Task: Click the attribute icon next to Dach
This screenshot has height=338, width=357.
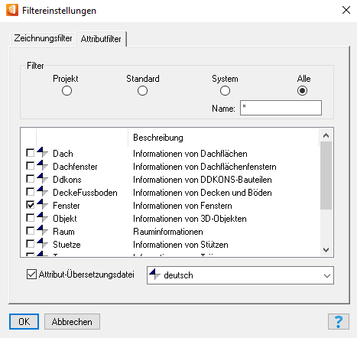Action: [x=42, y=152]
